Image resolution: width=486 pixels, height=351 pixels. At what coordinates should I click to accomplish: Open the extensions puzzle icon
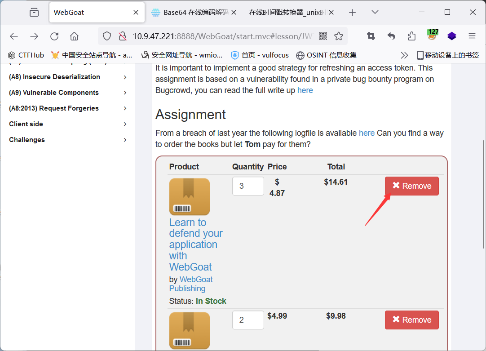coord(411,36)
